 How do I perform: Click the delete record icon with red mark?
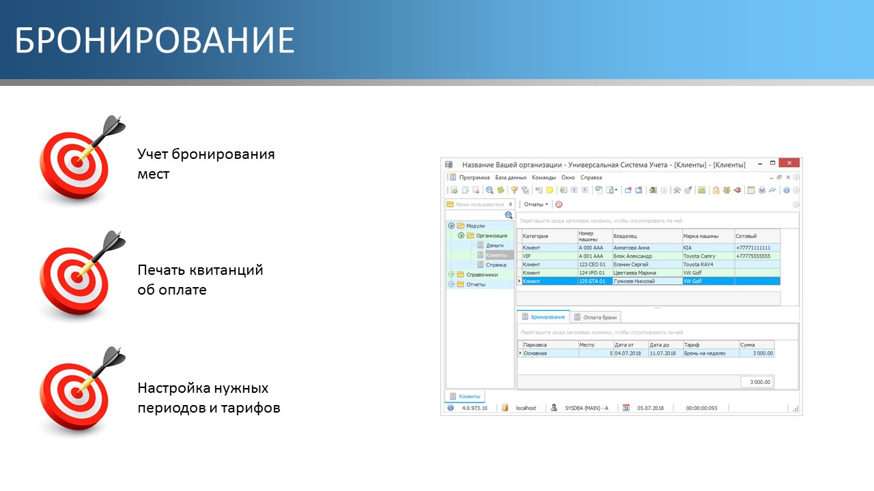coord(476,190)
